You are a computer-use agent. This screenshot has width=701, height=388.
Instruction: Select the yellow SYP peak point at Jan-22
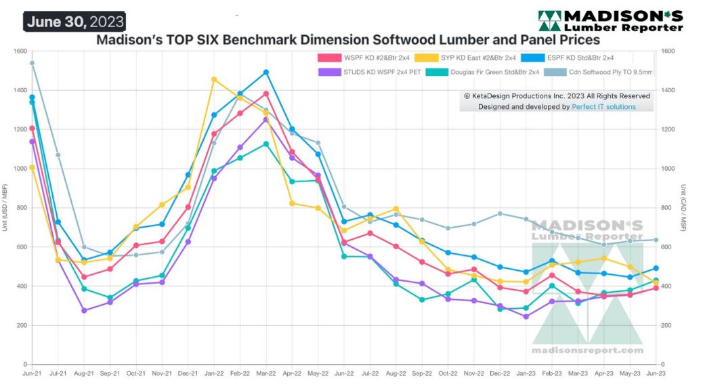coord(214,79)
